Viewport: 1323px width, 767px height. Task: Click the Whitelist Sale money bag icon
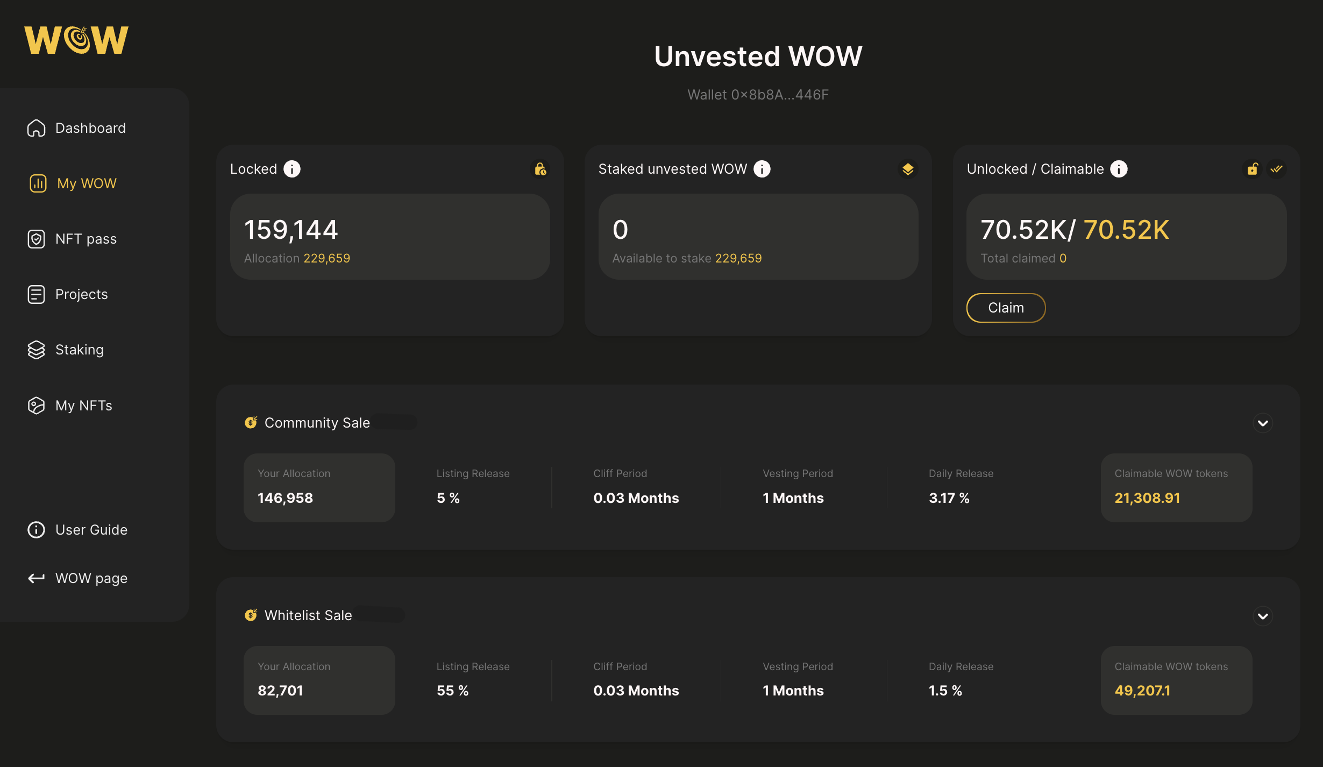tap(251, 615)
